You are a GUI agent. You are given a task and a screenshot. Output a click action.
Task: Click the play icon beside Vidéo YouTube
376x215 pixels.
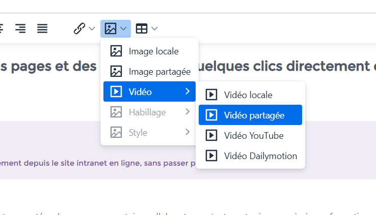(x=211, y=135)
